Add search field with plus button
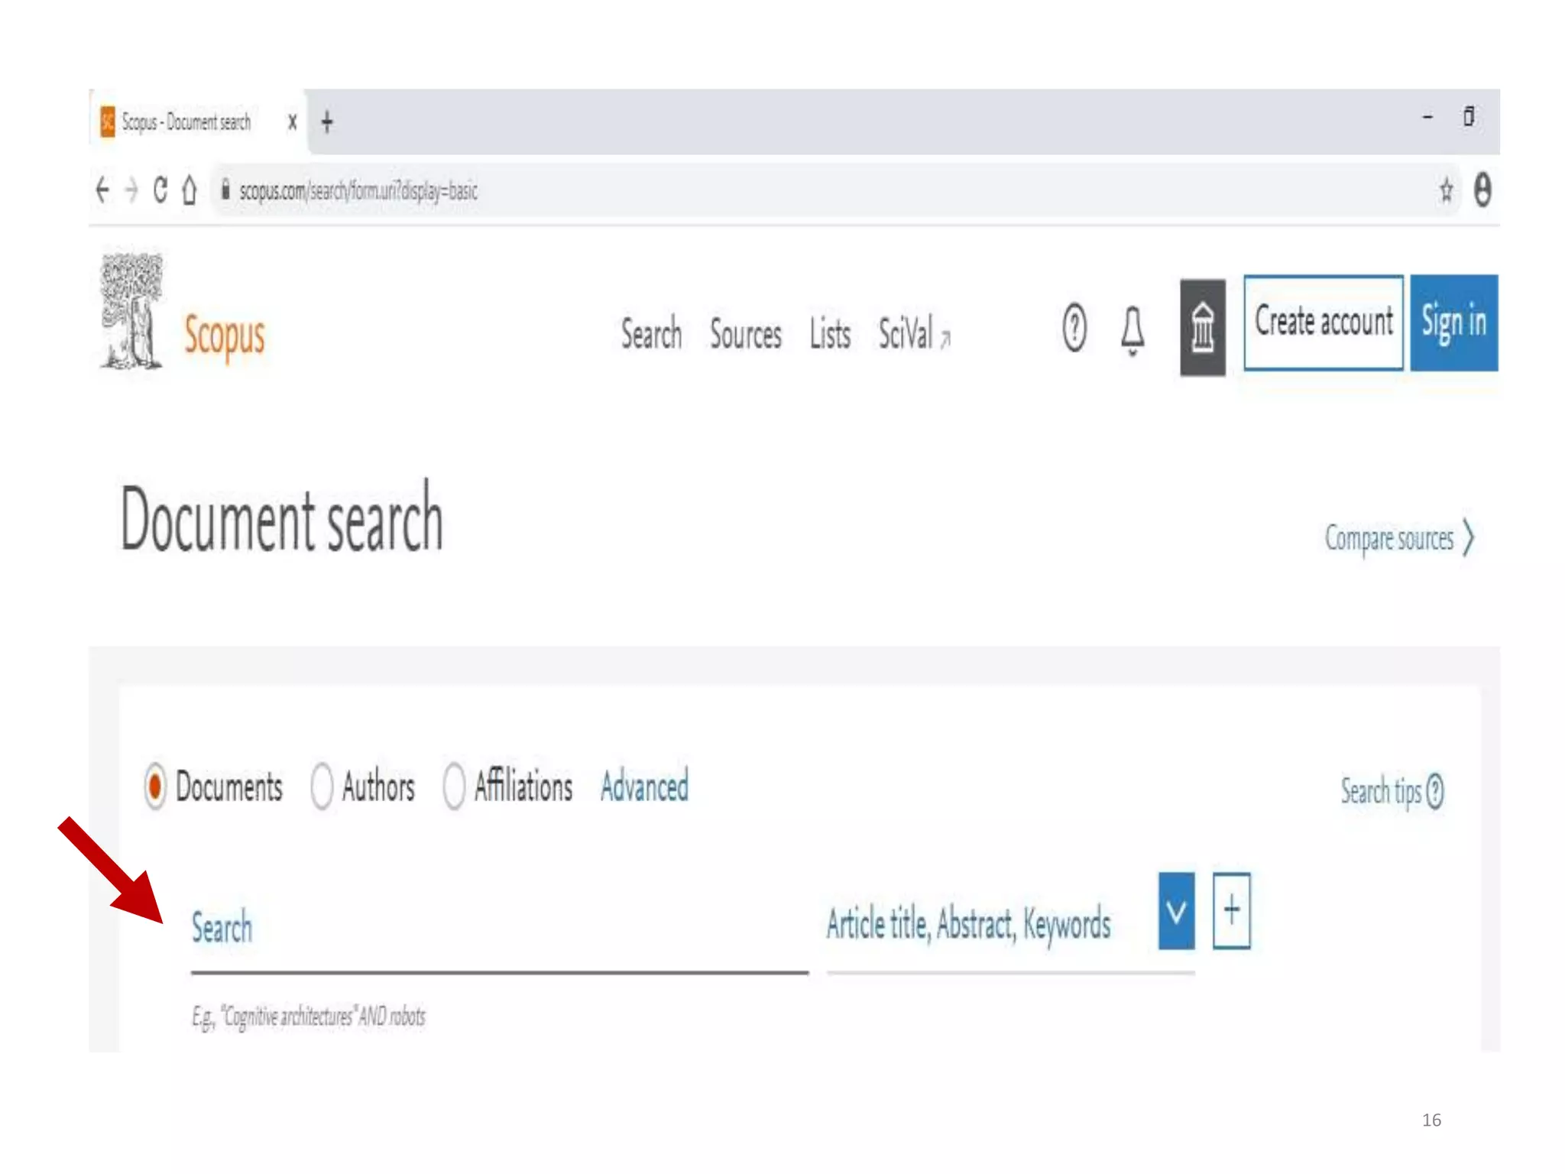 coord(1231,911)
